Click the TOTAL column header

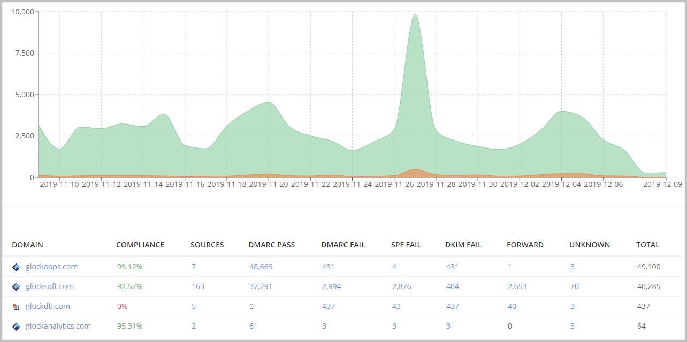tap(647, 245)
